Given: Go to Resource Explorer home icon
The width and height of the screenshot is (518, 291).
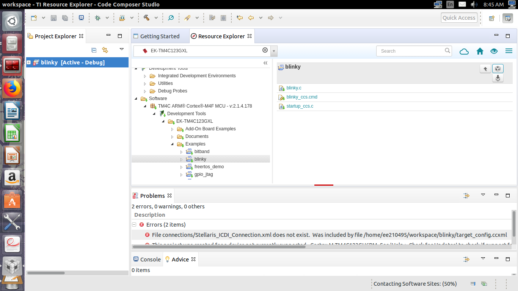Looking at the screenshot, I should 480,51.
